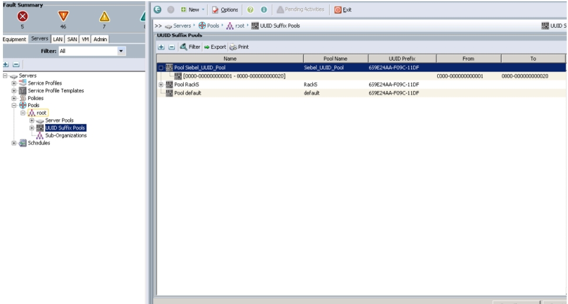
Task: Collapse the Pool Siebel_UUID_Pool row
Action: (x=161, y=67)
